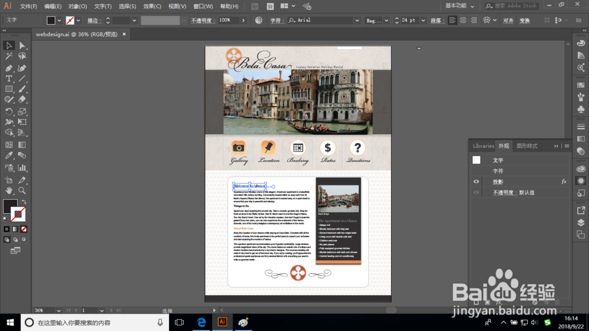Select the Gradient tool
This screenshot has width=589, height=331.
(22, 145)
